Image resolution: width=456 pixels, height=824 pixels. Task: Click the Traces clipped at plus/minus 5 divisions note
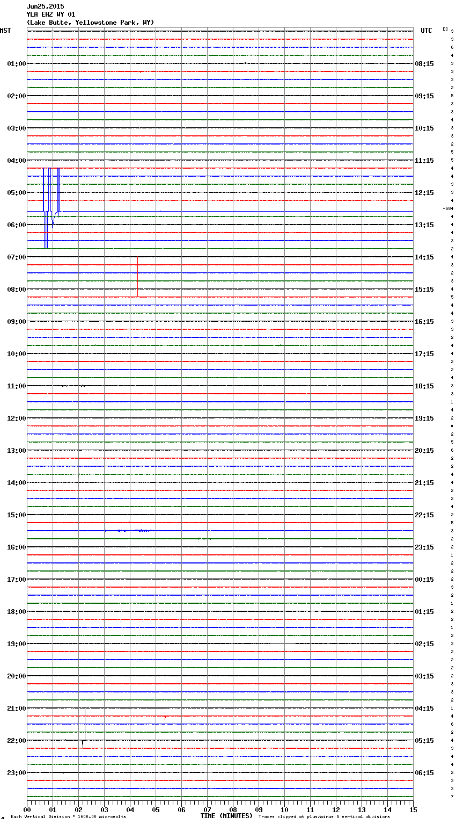(x=324, y=817)
